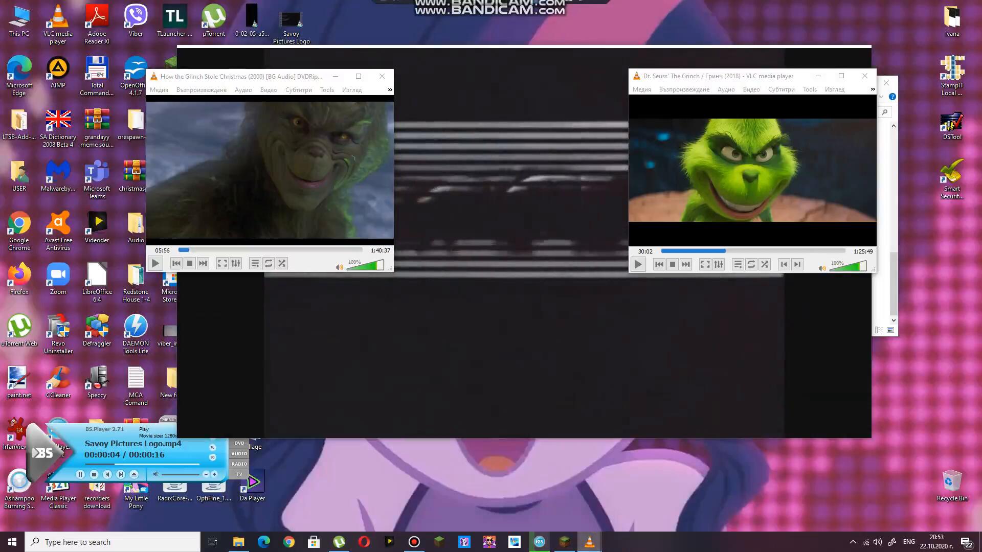Open the BS.Player equalizer (EQ) button
This screenshot has width=982, height=552.
[x=213, y=457]
